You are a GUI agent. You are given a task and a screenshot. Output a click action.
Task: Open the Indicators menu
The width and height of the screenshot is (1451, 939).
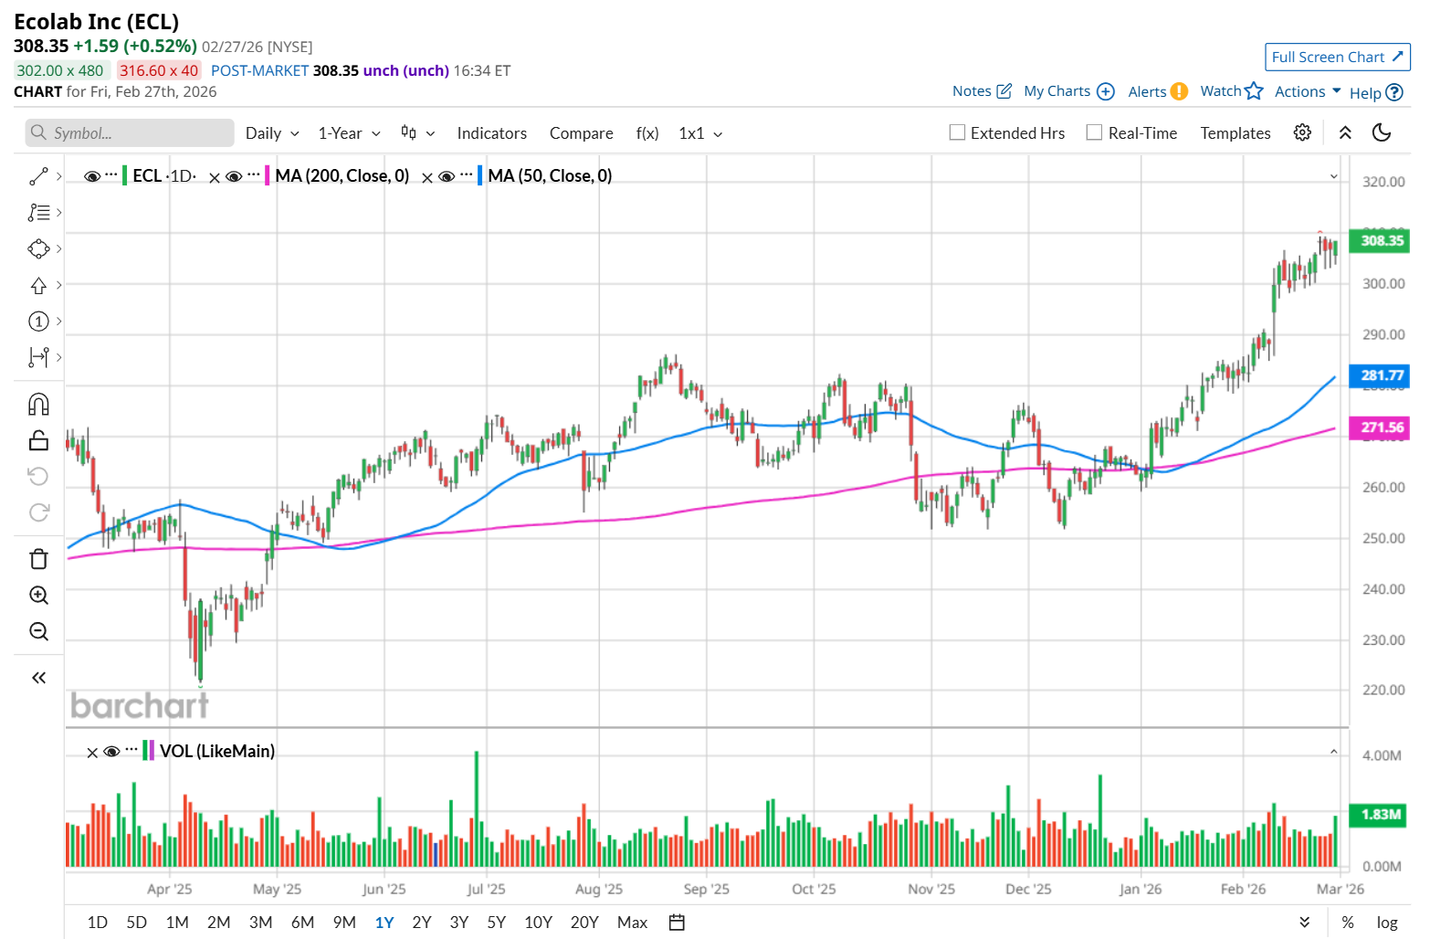click(491, 133)
